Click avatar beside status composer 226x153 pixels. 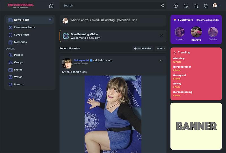tap(65, 21)
